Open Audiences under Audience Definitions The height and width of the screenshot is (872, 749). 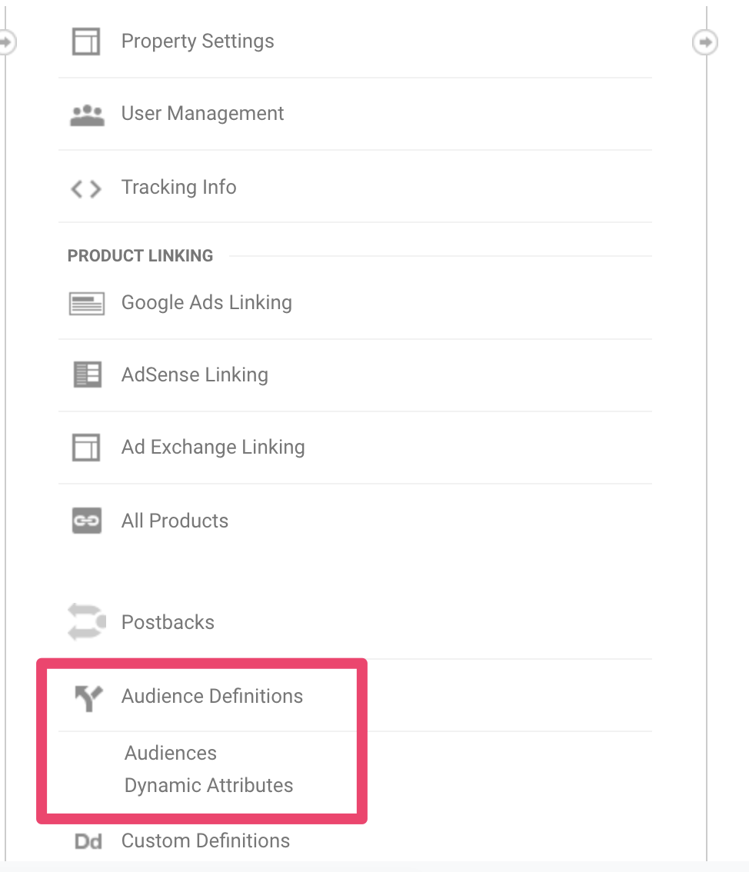171,753
